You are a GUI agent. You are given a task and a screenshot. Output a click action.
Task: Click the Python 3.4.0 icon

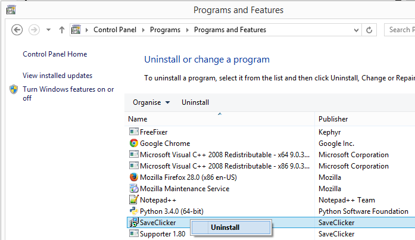134,211
